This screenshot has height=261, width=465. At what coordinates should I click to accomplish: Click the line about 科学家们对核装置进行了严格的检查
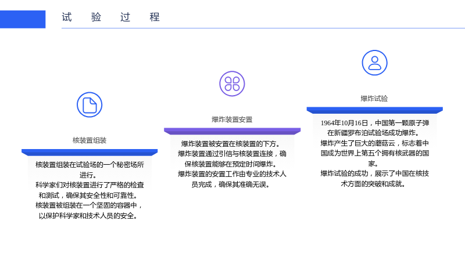click(x=90, y=190)
